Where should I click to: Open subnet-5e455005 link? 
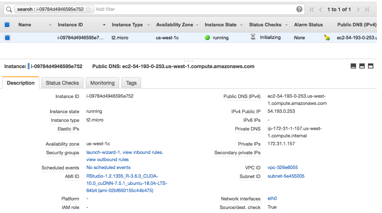(x=286, y=176)
